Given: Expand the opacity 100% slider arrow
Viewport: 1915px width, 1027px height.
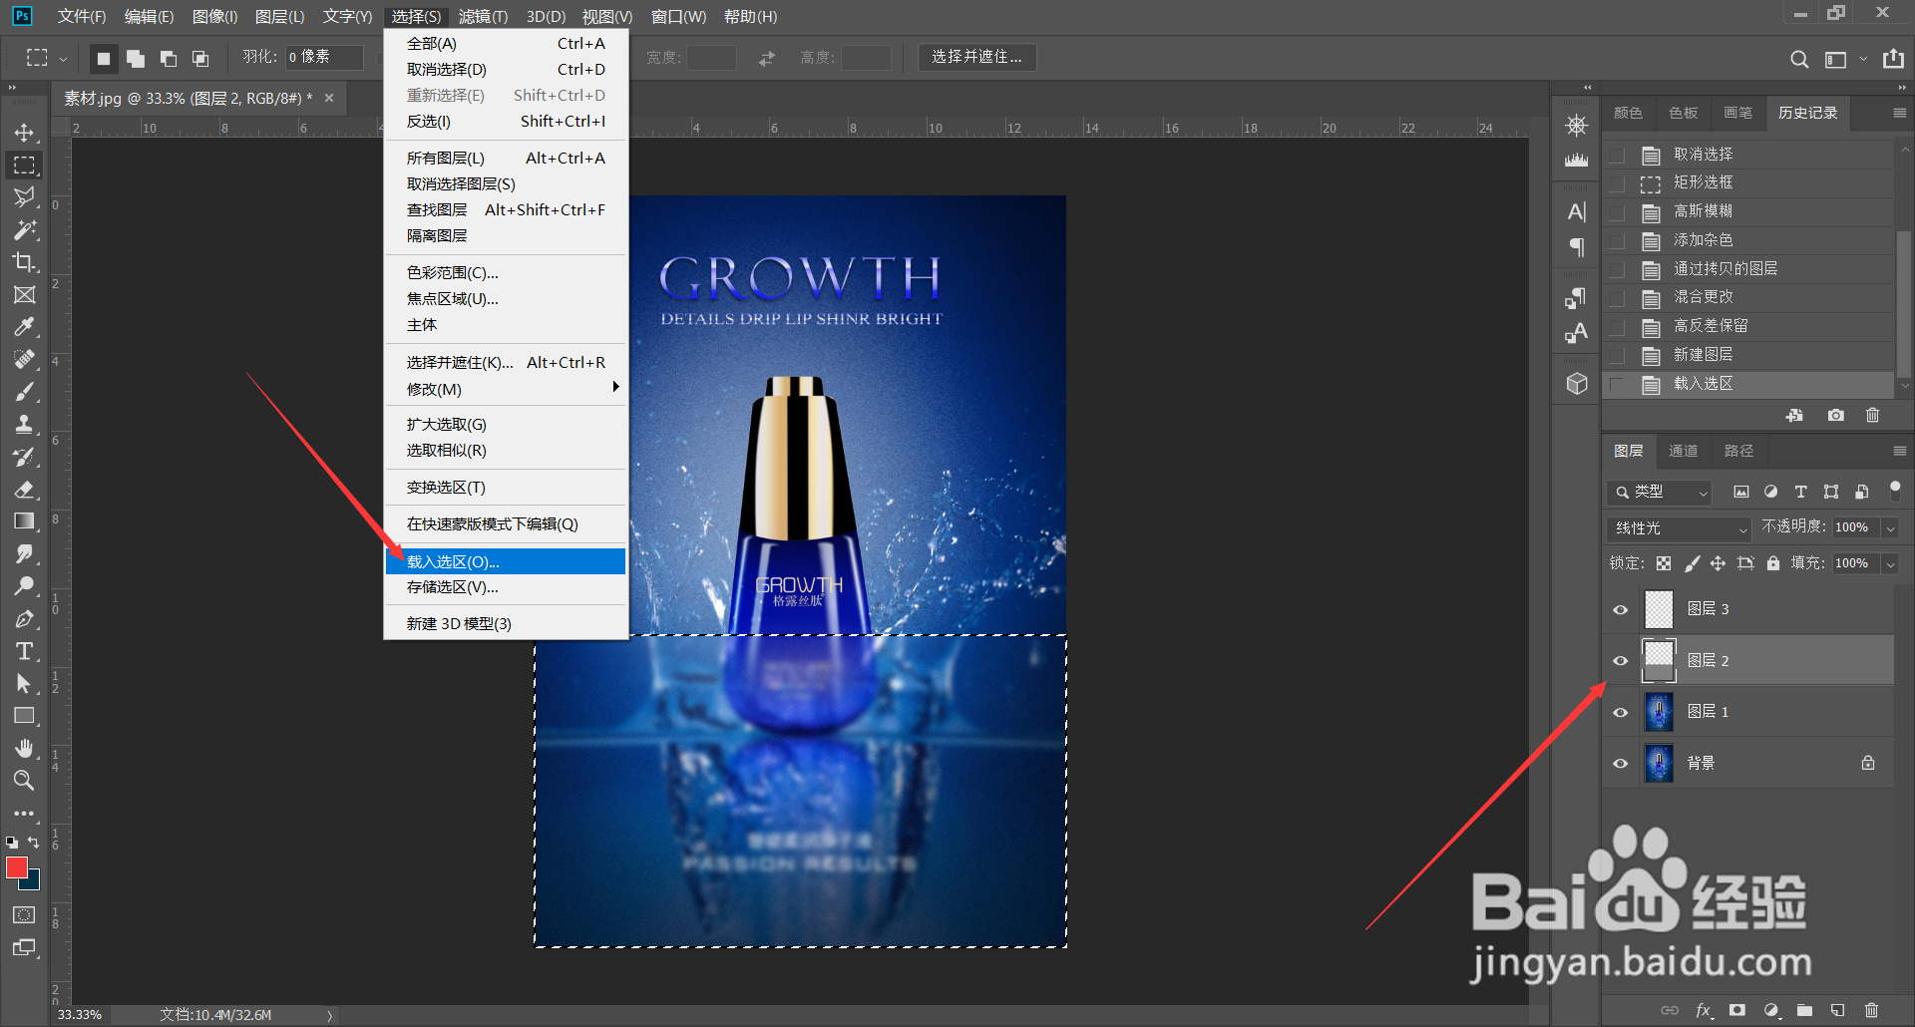Looking at the screenshot, I should tap(1889, 527).
